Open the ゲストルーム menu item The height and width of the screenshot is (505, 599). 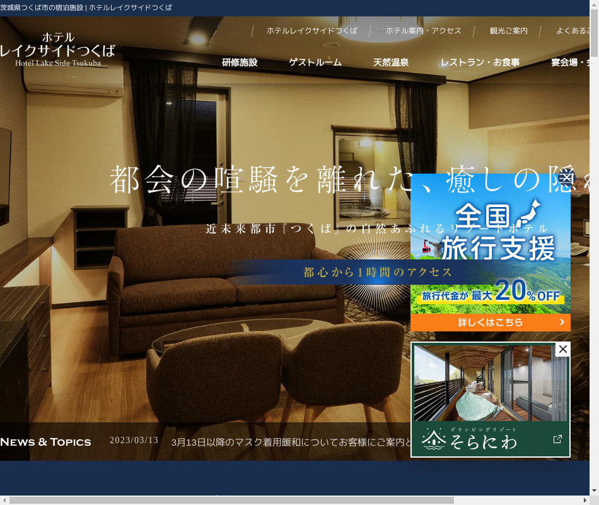pos(315,62)
